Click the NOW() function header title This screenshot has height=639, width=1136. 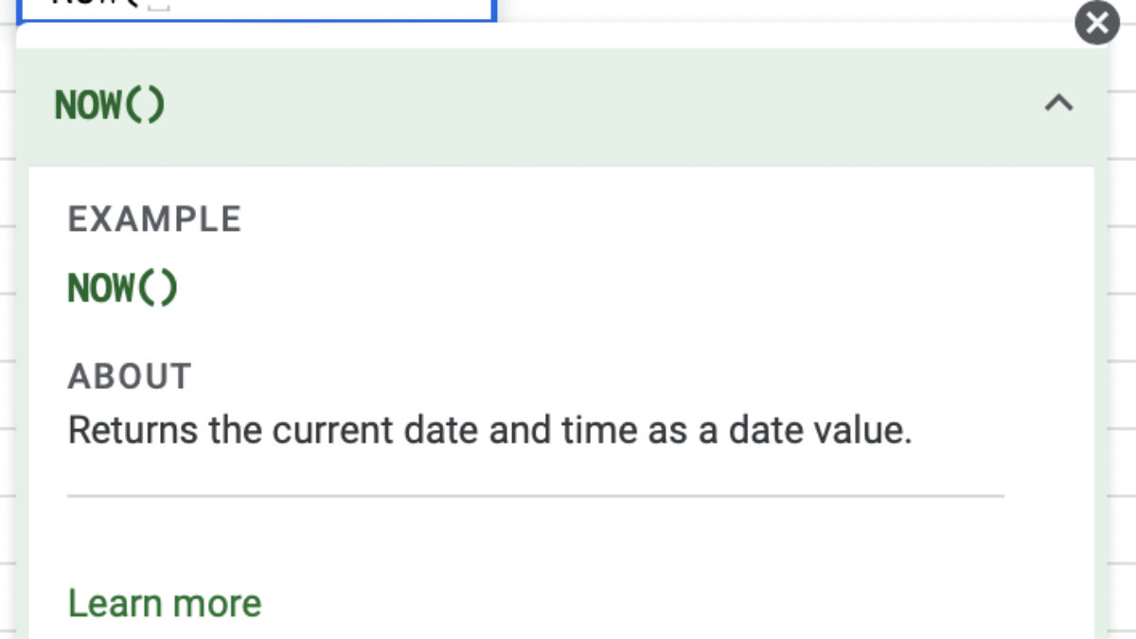point(110,104)
